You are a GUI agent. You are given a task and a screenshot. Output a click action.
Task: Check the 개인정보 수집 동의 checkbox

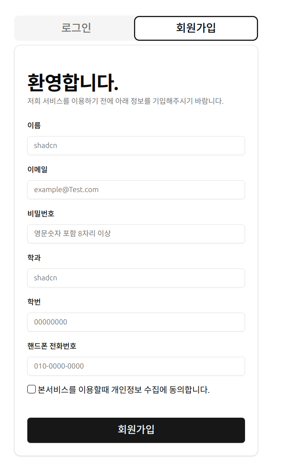32,390
